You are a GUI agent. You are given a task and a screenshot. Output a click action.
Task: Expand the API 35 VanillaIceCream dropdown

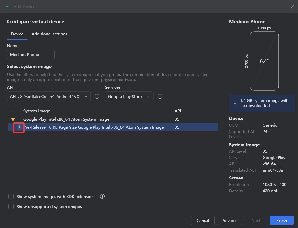coord(49,96)
